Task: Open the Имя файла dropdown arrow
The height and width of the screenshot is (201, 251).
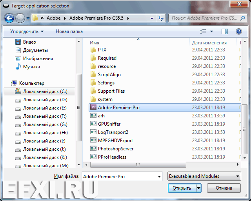Action: click(x=159, y=177)
